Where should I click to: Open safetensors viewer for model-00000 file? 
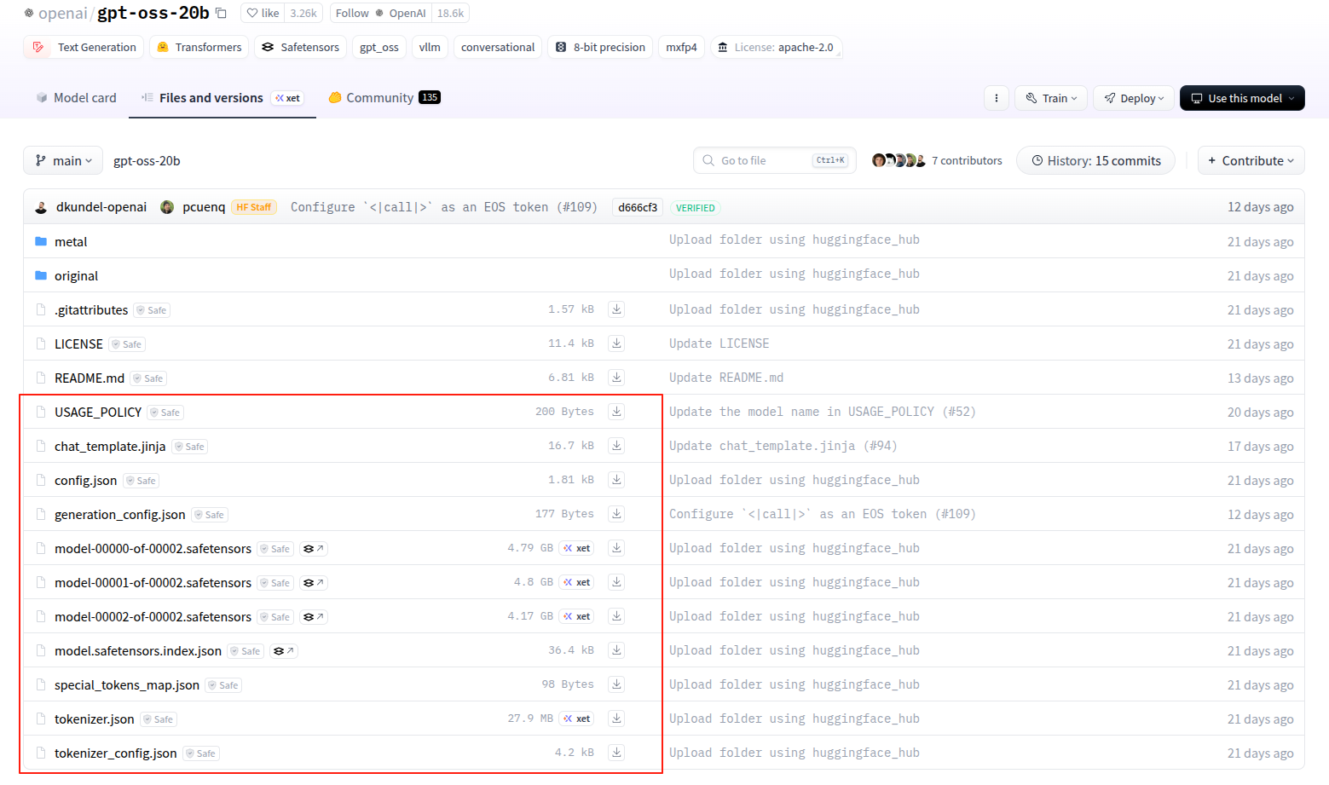coord(314,549)
